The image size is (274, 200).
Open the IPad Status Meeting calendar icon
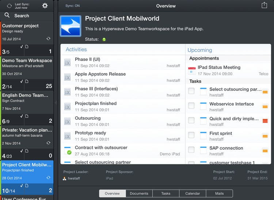[x=192, y=70]
